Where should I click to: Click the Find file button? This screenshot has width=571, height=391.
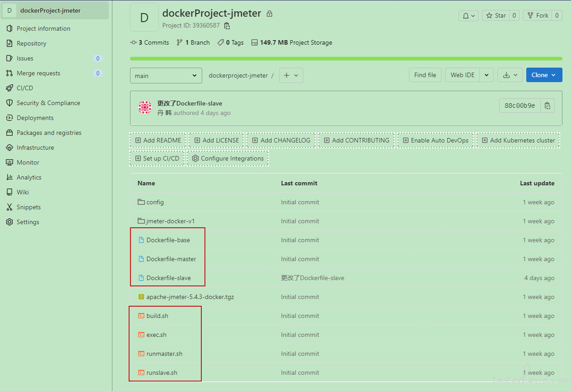pos(425,75)
